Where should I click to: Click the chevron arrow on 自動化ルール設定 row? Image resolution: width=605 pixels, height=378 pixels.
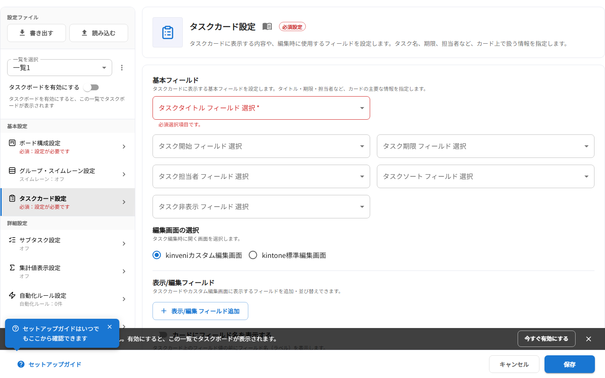tap(124, 299)
